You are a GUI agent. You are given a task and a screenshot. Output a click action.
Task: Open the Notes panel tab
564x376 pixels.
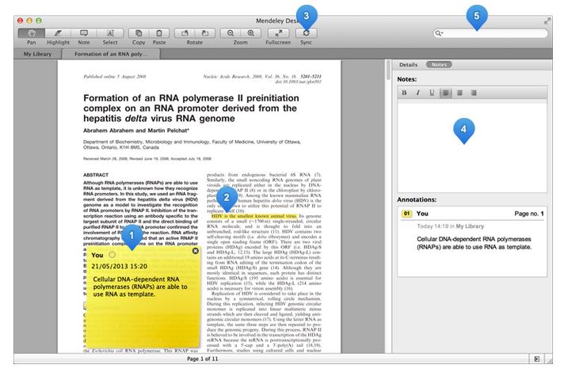point(439,65)
